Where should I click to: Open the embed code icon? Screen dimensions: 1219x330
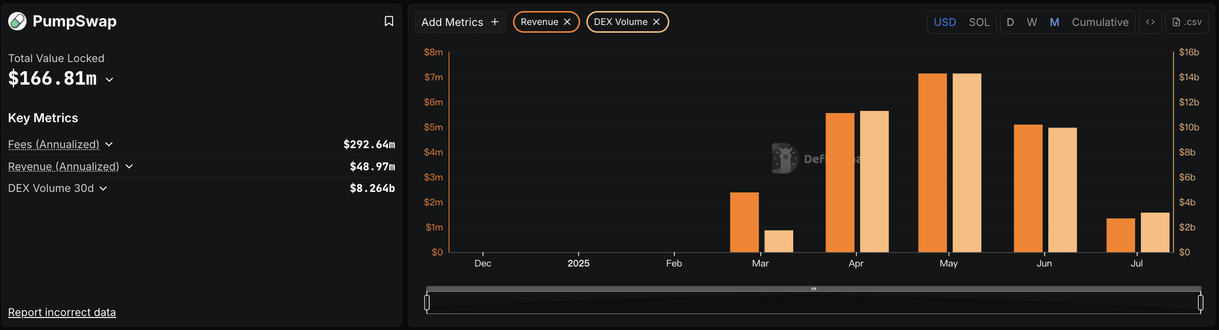click(1151, 22)
